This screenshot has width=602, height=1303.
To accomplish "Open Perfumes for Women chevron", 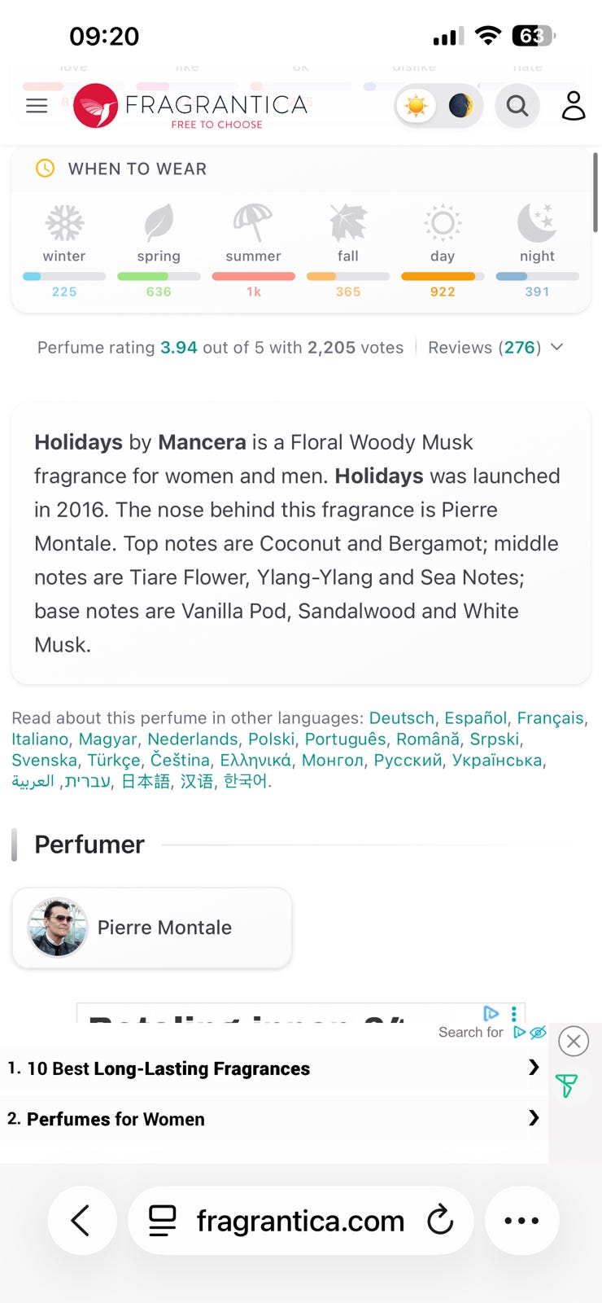I will tap(534, 1117).
